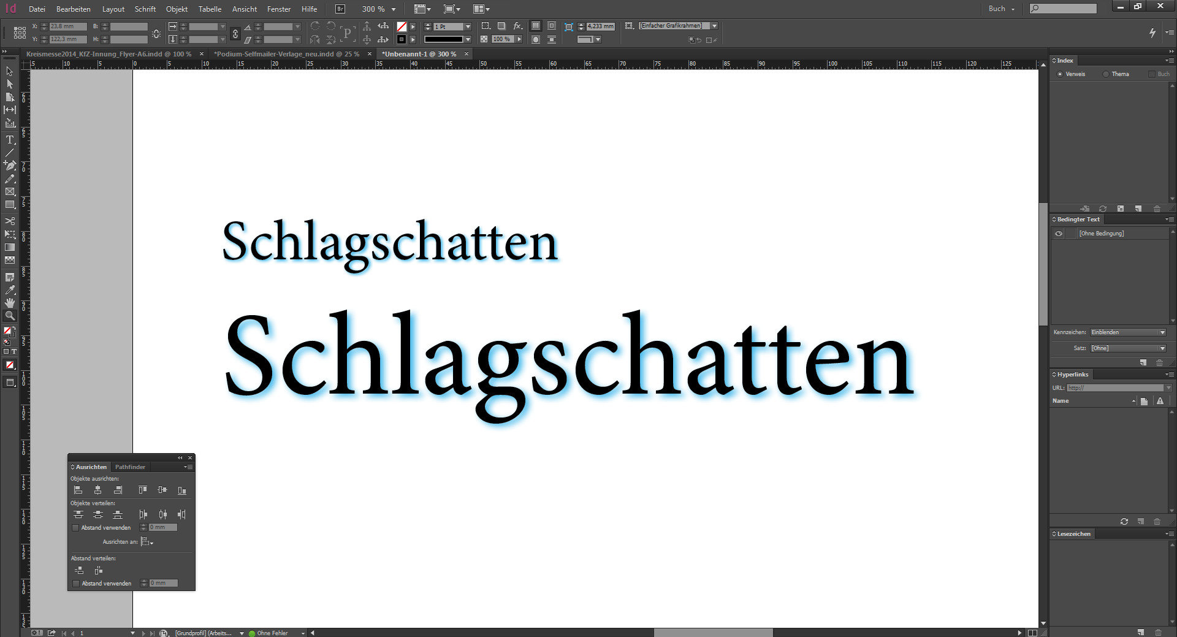Select the Eyedropper tool
Screen dimensions: 1177x637
tap(9, 290)
